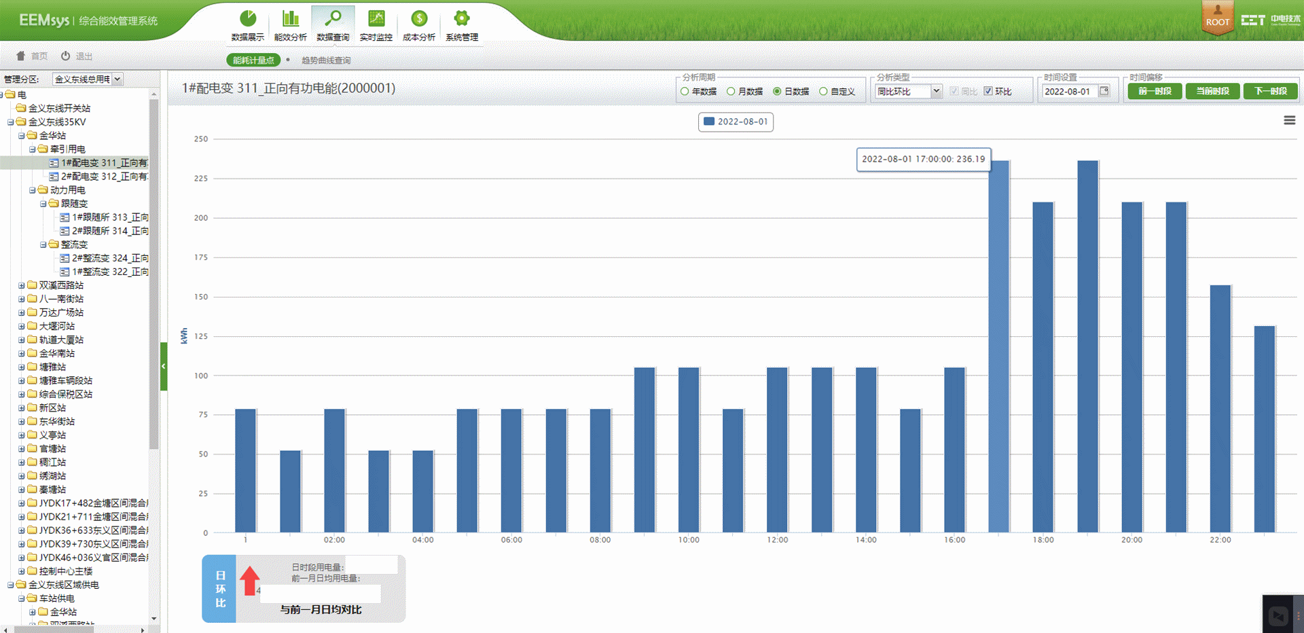
Task: Select the 能耗计量点 tab
Action: [x=253, y=60]
